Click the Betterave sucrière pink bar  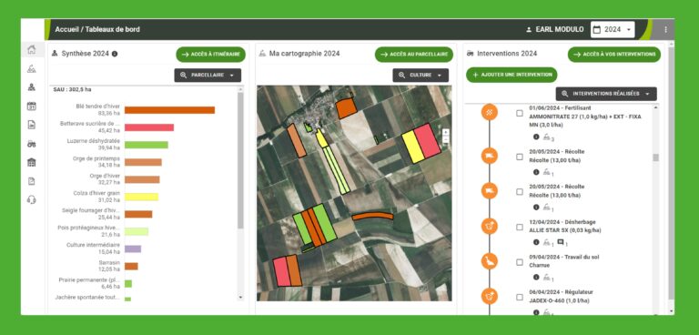tap(149, 127)
